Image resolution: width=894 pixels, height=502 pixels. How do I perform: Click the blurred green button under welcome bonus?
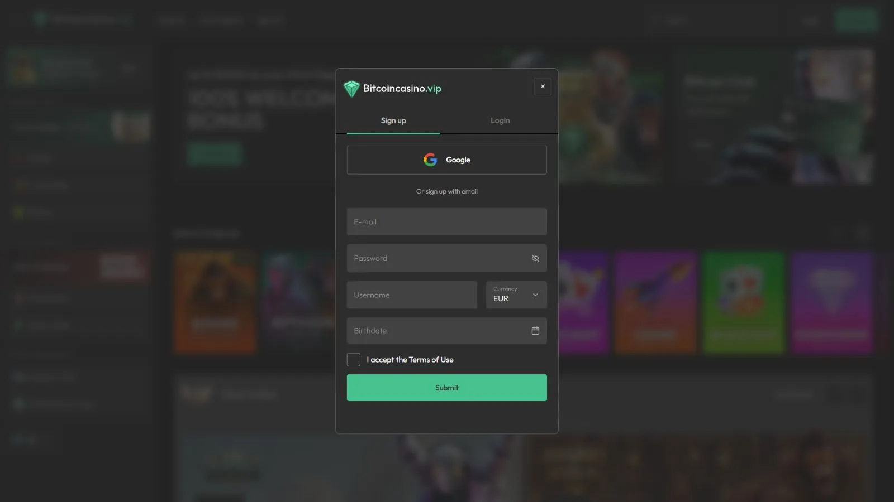(215, 154)
